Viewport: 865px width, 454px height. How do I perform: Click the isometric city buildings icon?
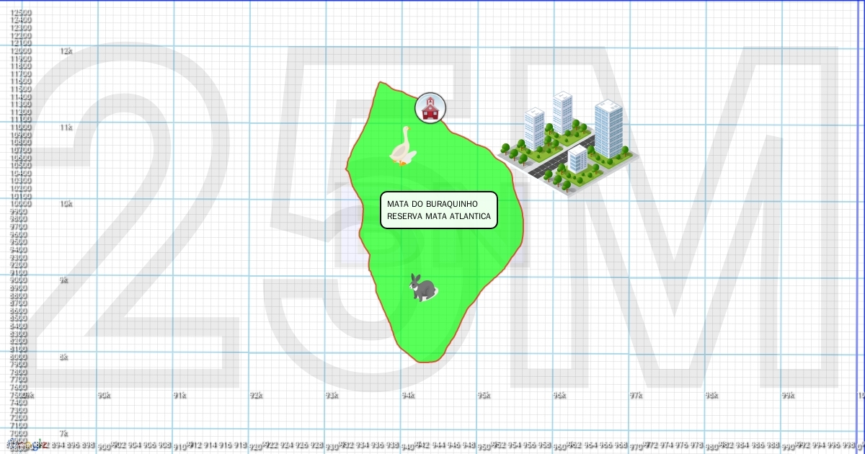coord(567,142)
